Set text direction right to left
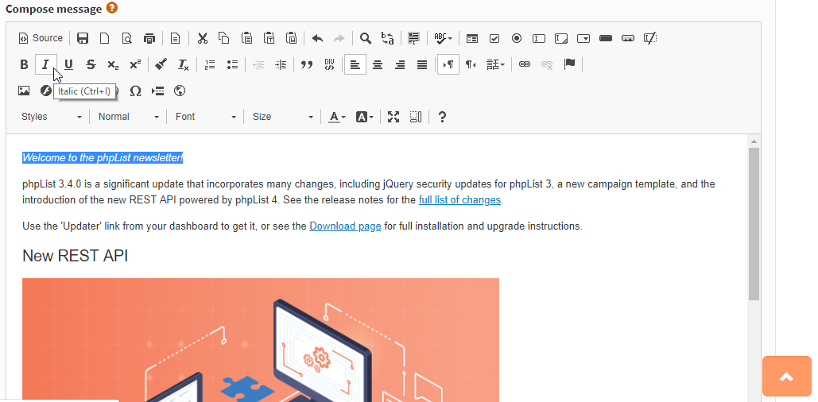 point(471,64)
